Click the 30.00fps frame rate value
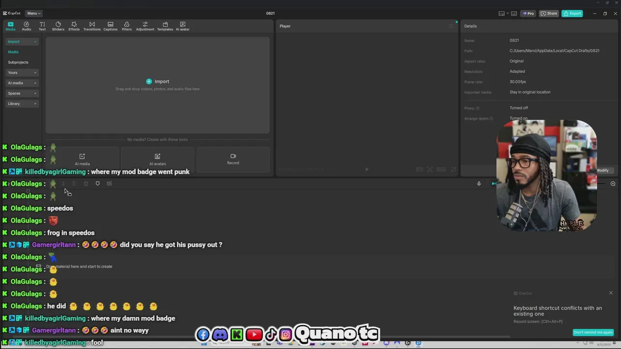 518,82
